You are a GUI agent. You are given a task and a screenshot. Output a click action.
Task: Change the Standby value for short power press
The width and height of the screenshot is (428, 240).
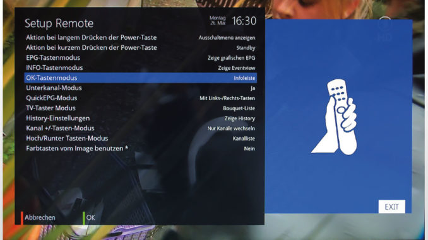coord(246,48)
